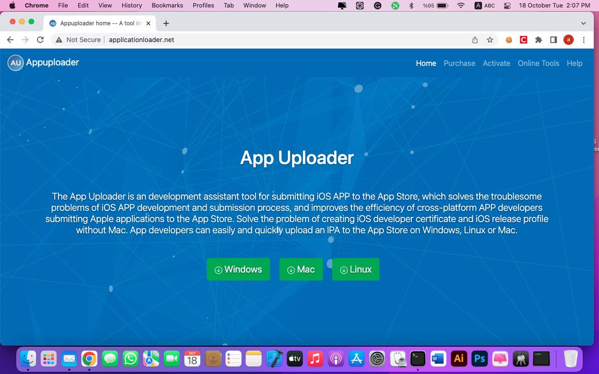Click the browser forward arrow
The height and width of the screenshot is (374, 599).
click(25, 40)
